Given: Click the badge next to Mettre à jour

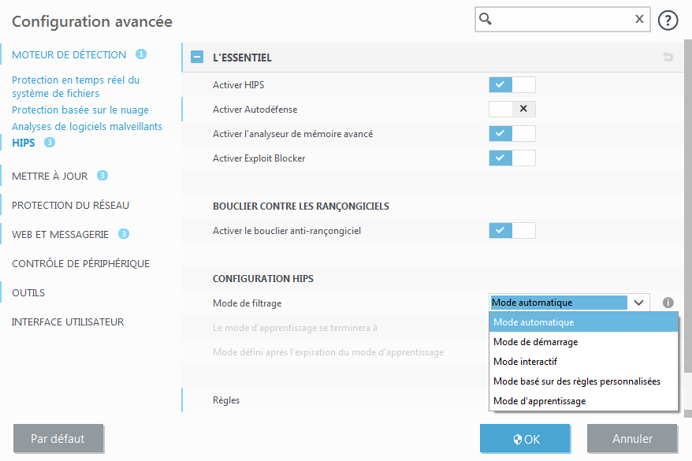Looking at the screenshot, I should 102,176.
